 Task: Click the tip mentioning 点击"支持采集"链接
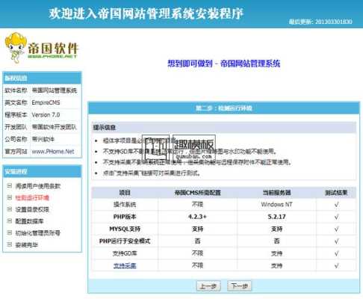(152, 173)
